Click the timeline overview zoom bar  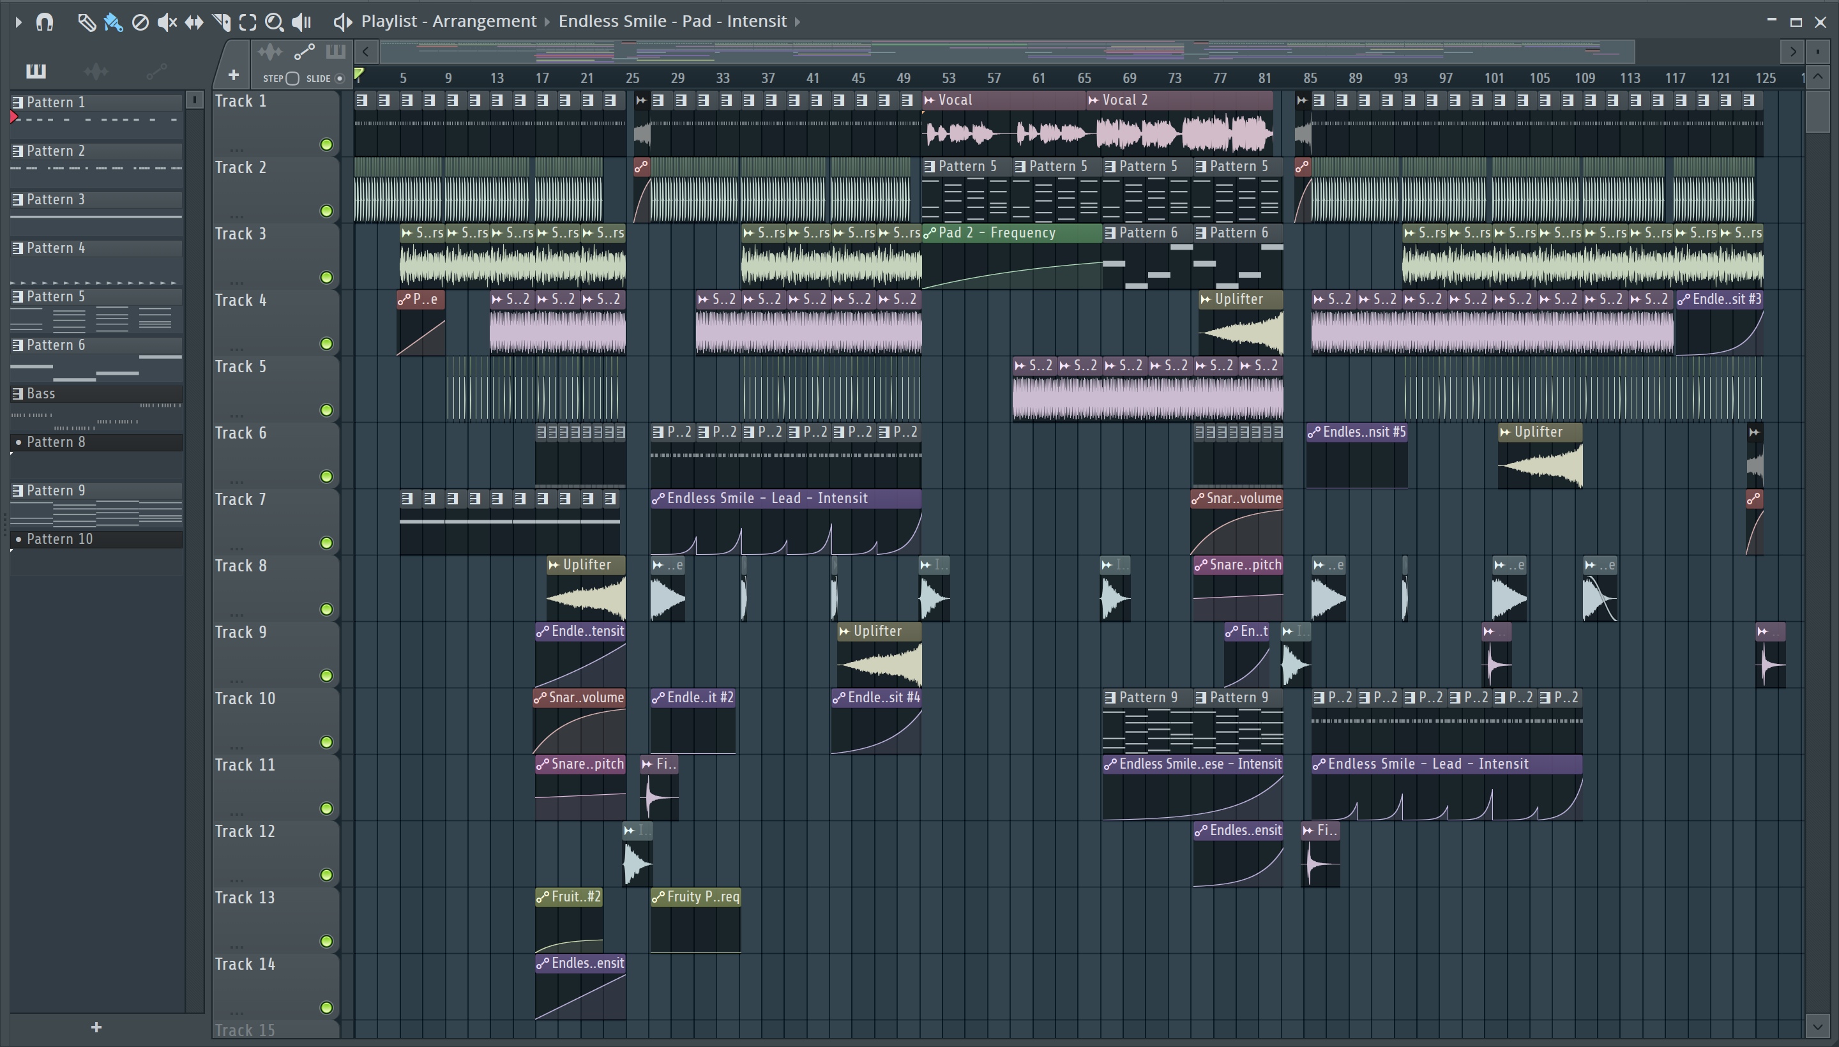point(1007,51)
